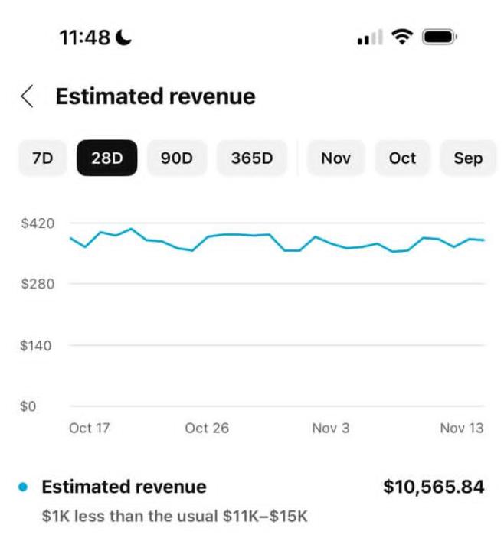
Task: Tap the $10,565.84 revenue total
Action: [x=434, y=487]
